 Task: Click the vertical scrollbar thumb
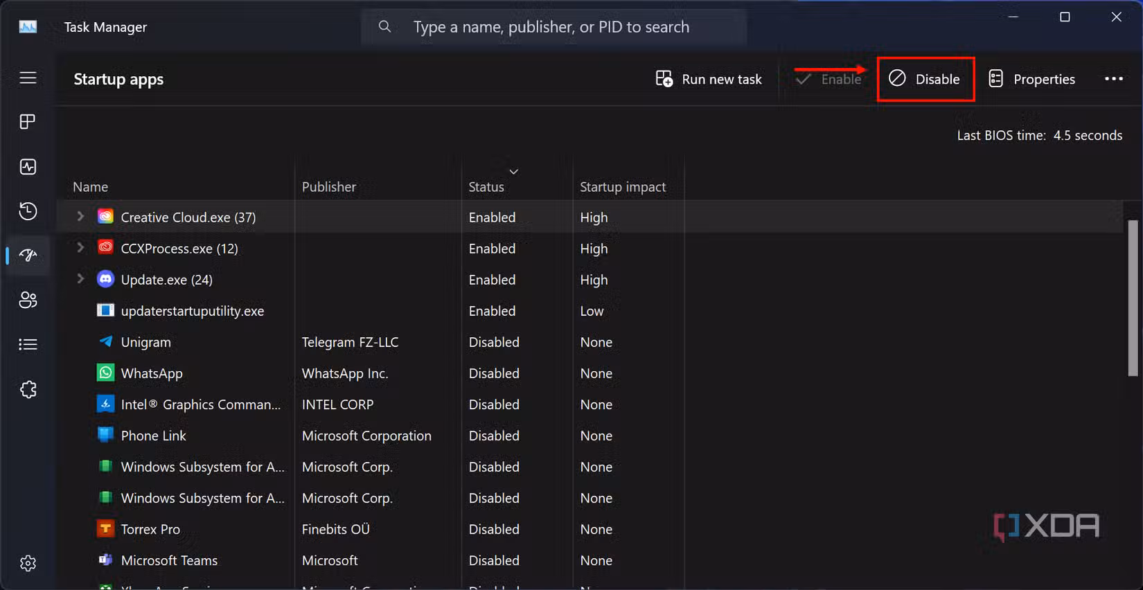(1133, 298)
